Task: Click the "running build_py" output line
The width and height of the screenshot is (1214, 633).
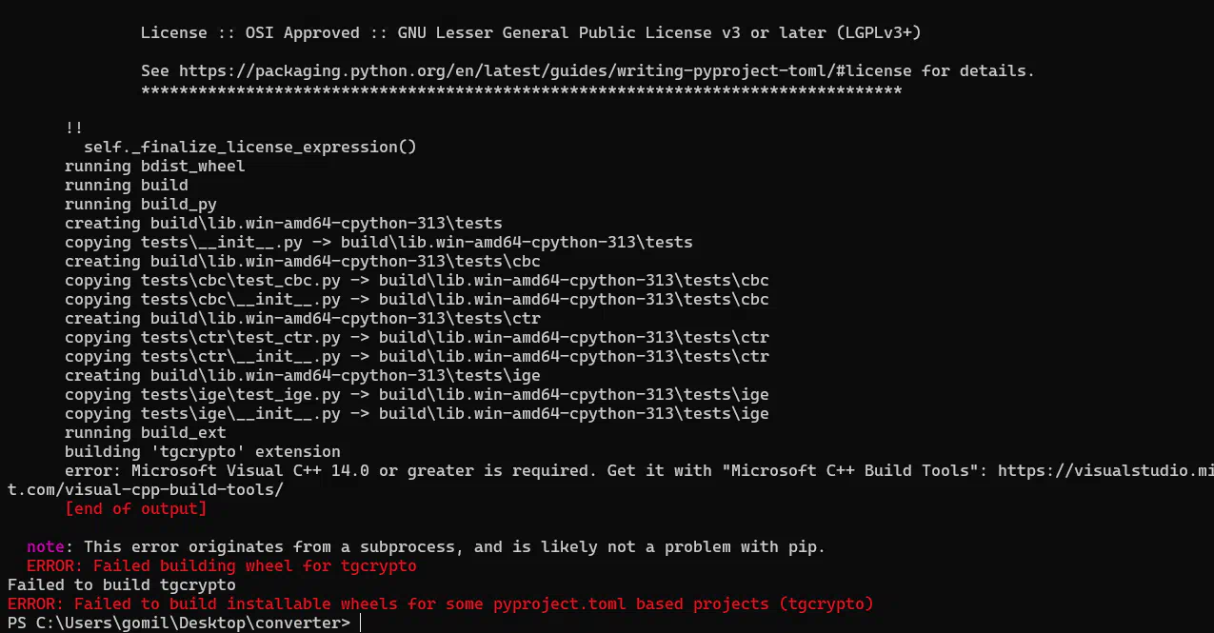Action: (140, 204)
